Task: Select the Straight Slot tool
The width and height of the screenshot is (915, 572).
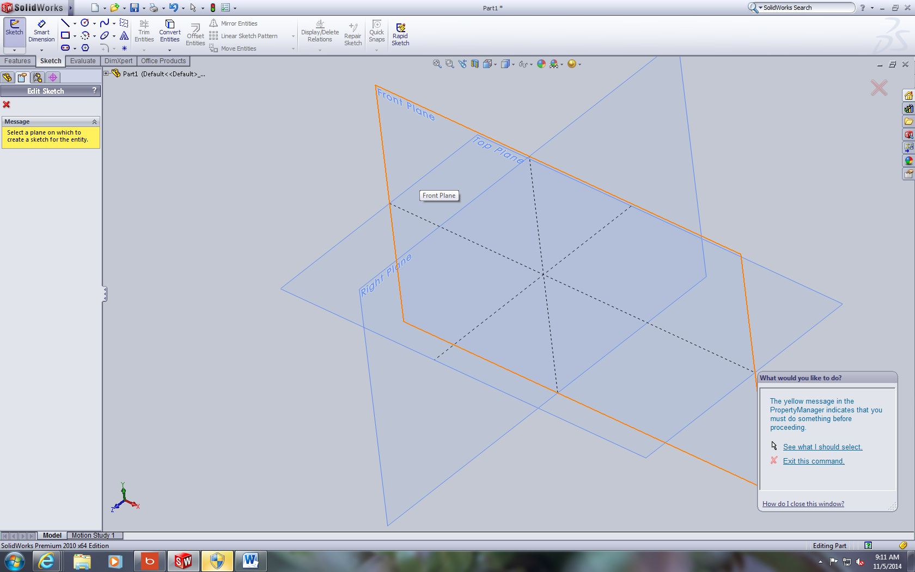Action: pos(65,48)
